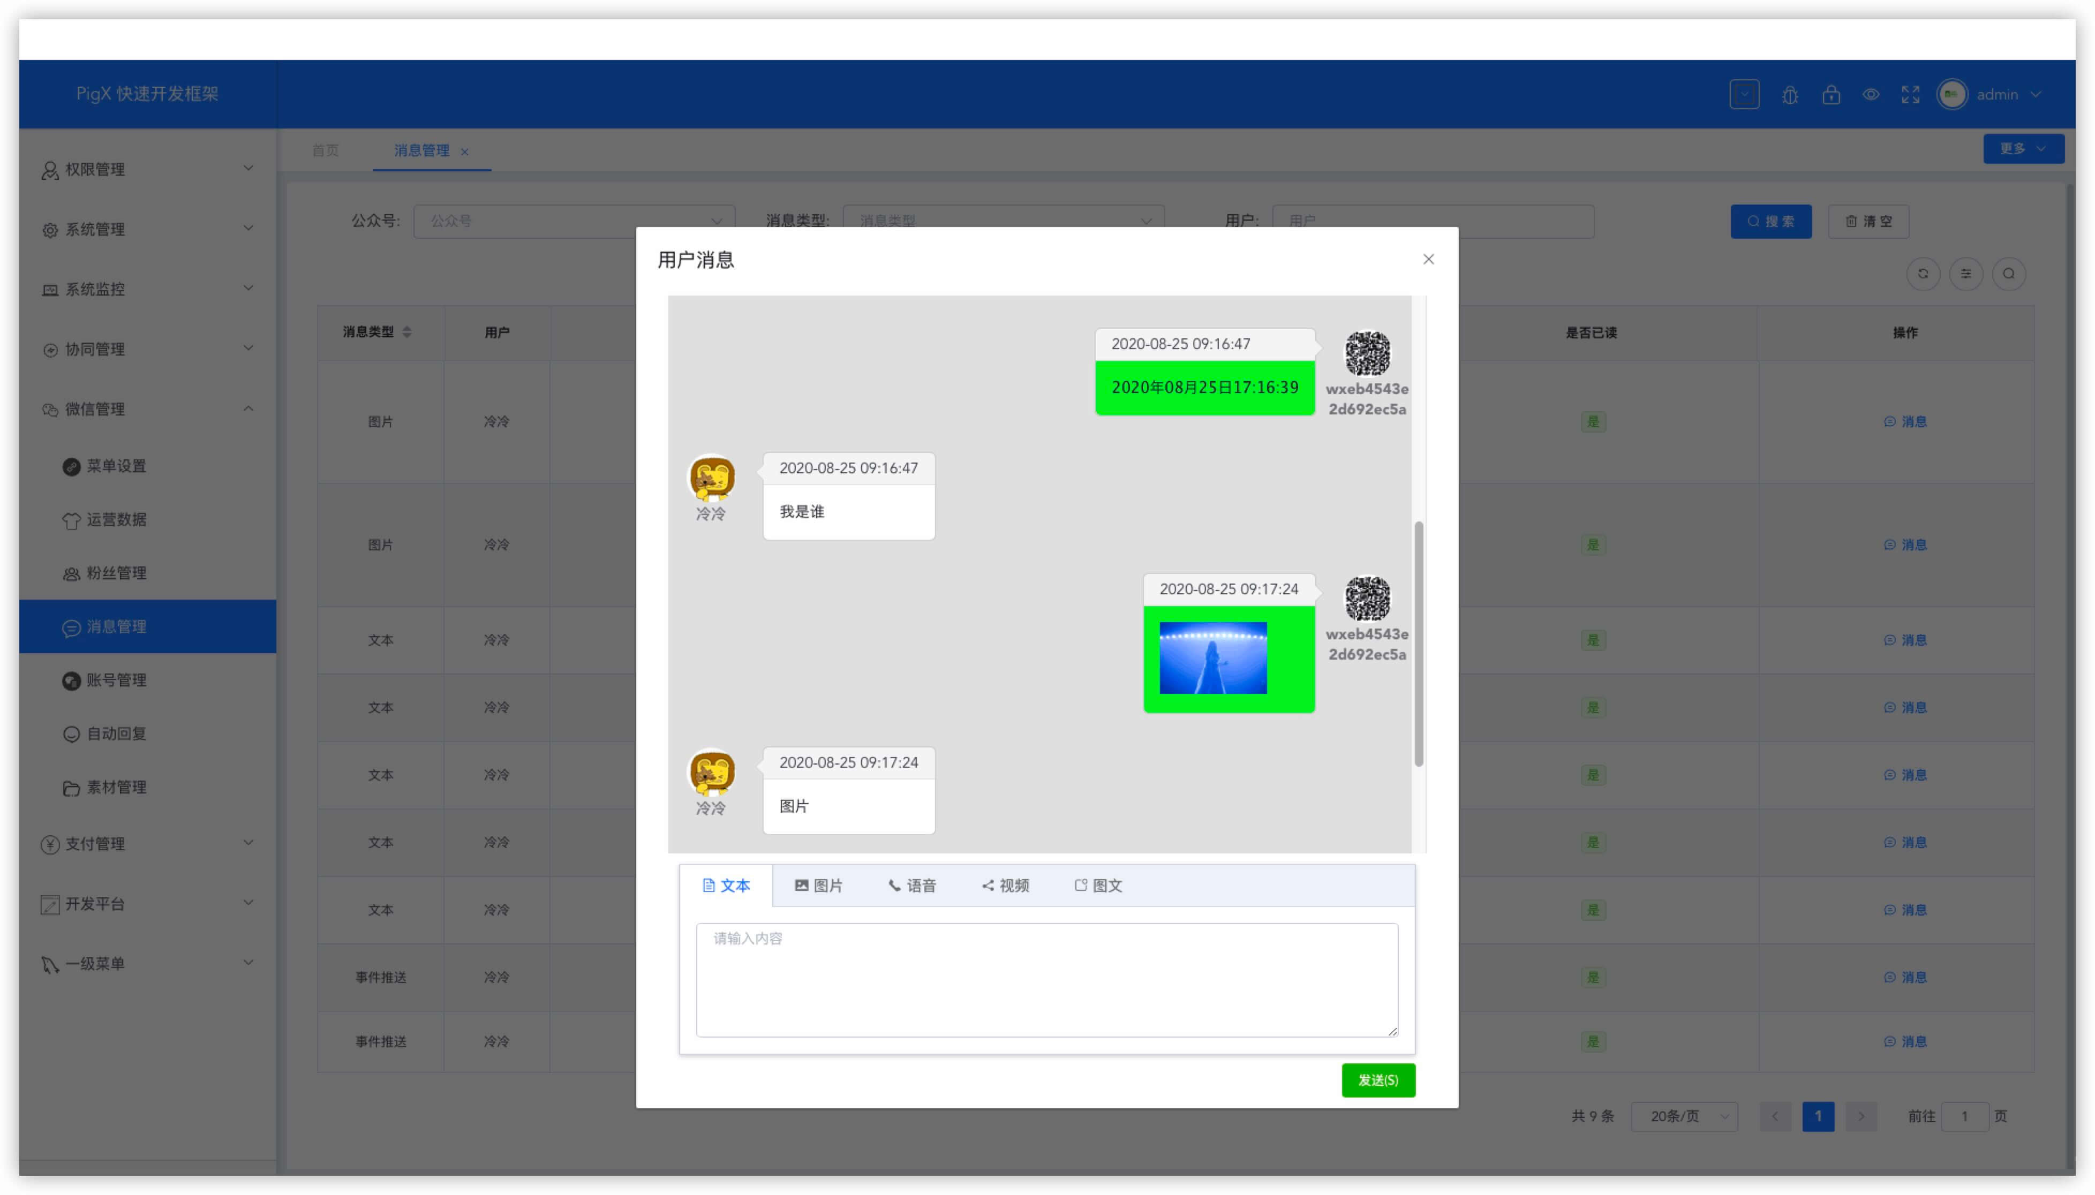Click the bug/debug icon in header
This screenshot has height=1195, width=2095.
tap(1790, 94)
